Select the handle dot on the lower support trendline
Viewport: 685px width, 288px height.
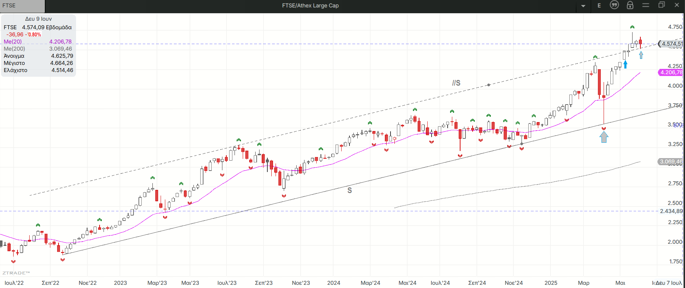click(522, 144)
